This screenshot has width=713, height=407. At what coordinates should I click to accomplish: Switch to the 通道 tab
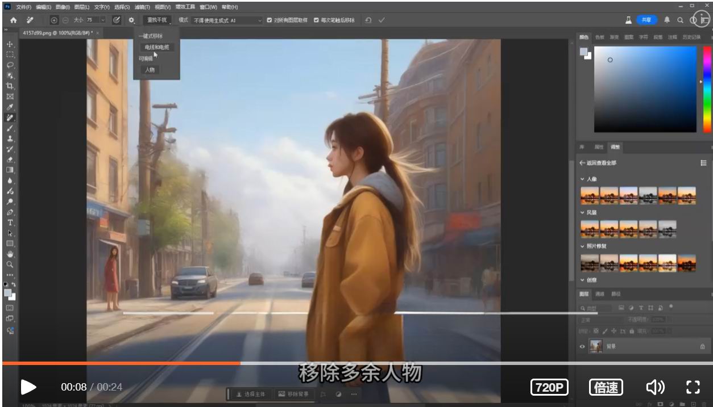600,294
